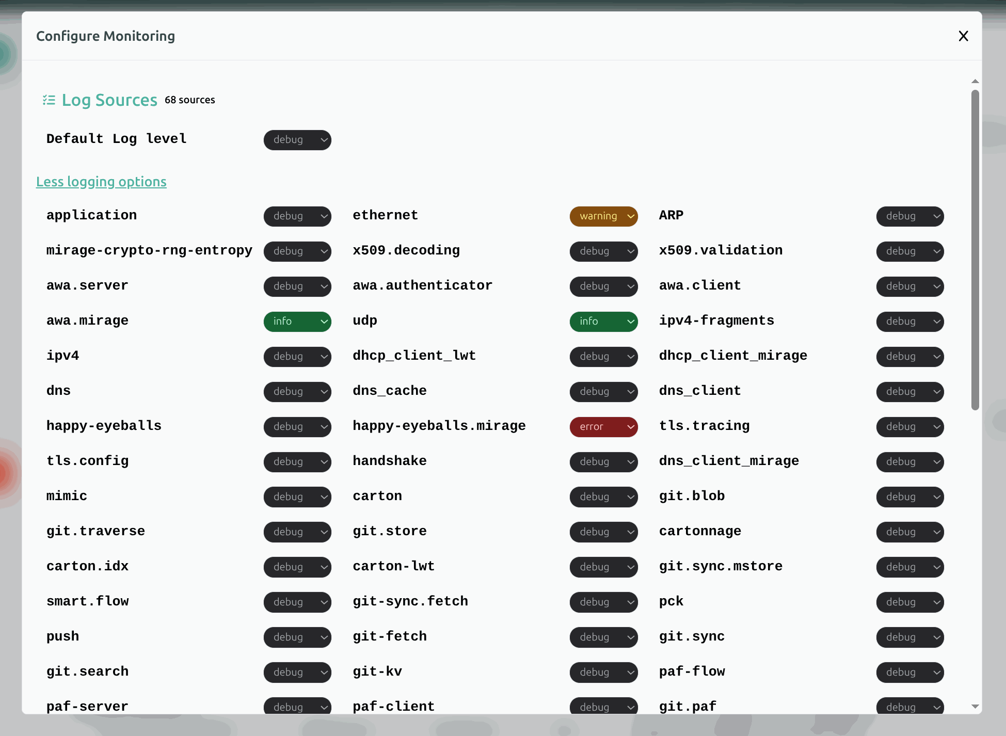Screen dimensions: 1006x736
Task: Click the 'Default Log level' label
Action: (x=117, y=139)
